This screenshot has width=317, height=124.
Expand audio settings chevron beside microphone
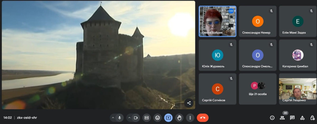113,118
